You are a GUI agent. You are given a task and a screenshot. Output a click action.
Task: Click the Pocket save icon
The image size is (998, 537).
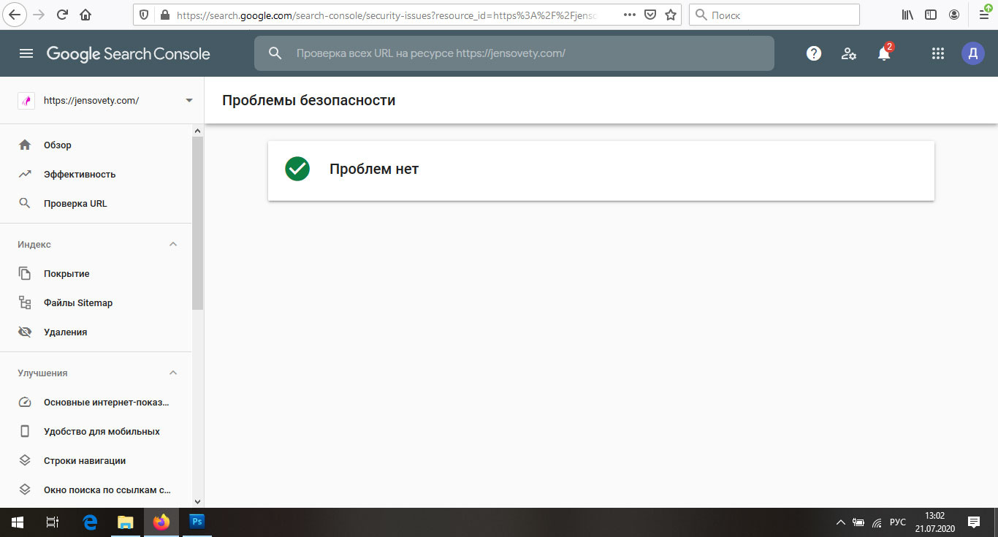tap(650, 15)
